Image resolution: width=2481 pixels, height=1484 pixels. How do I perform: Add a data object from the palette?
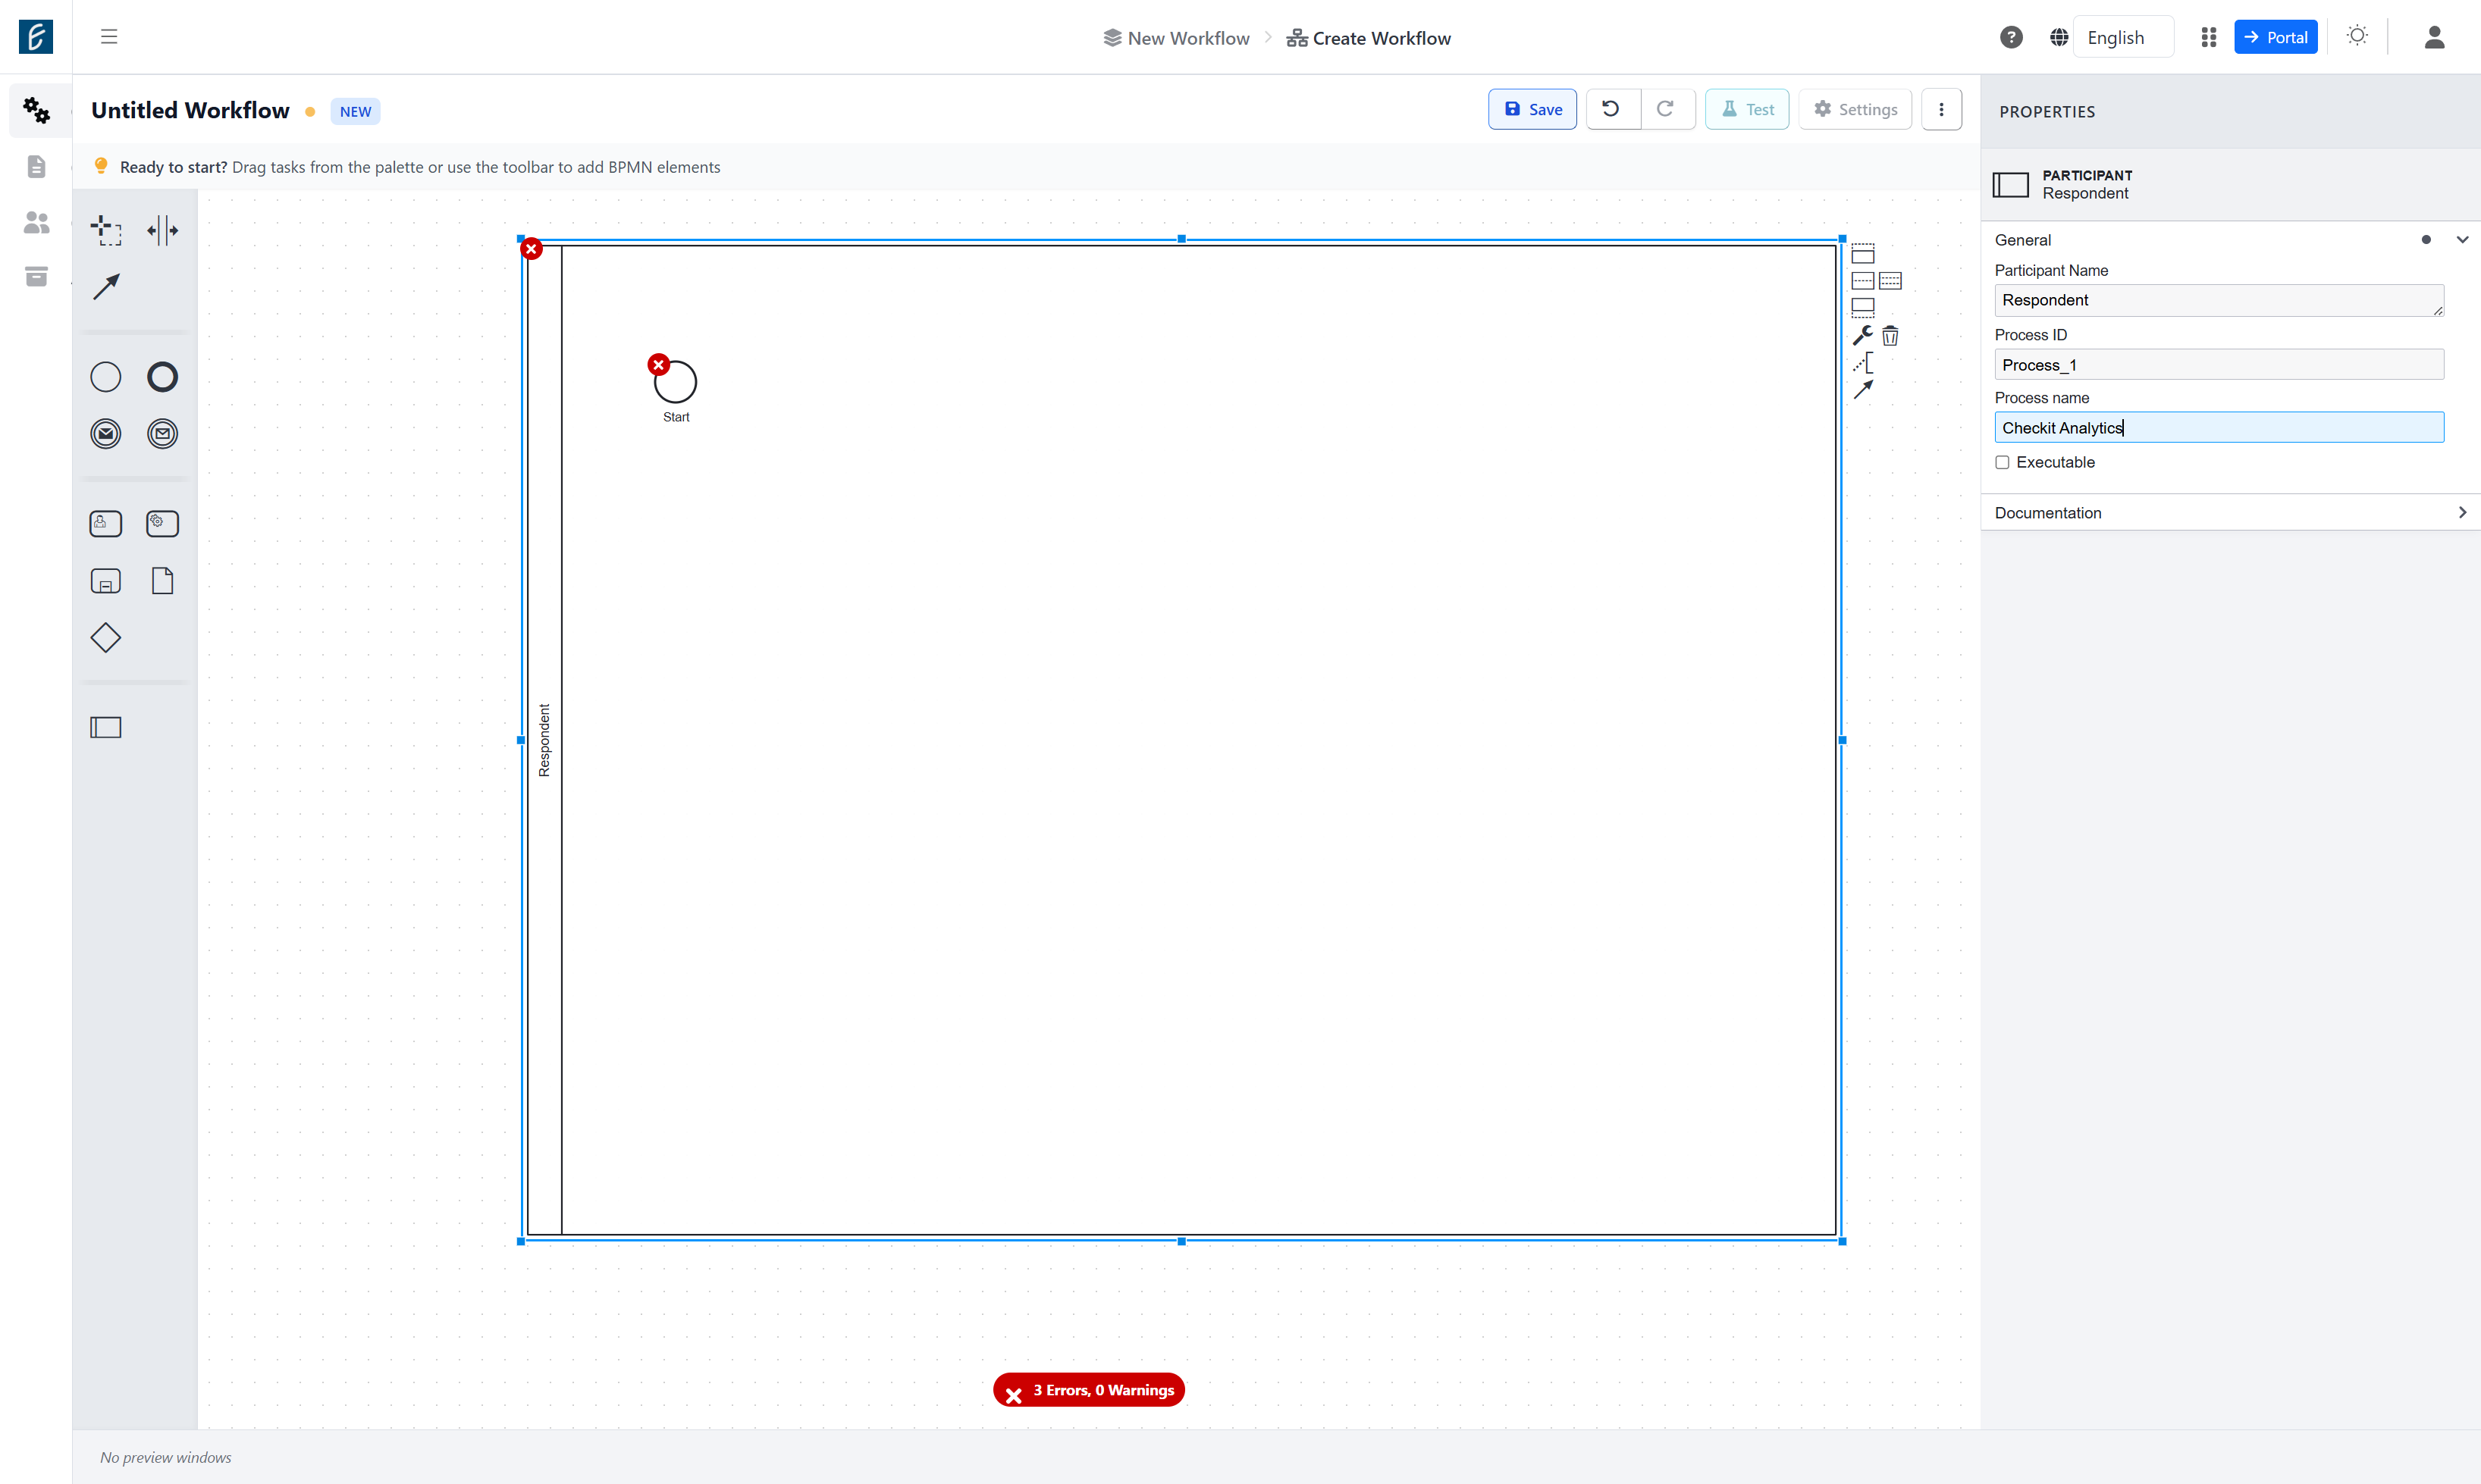162,581
